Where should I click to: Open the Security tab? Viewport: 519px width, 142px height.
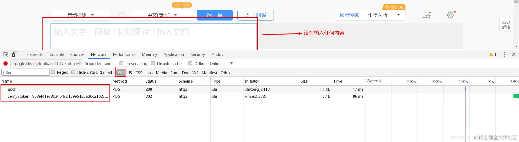tap(198, 54)
